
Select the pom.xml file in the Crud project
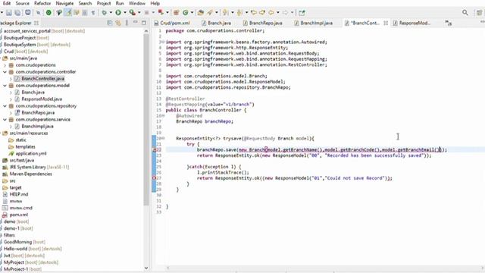[x=18, y=215]
